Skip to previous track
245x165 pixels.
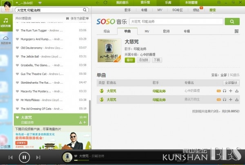(x=11, y=157)
